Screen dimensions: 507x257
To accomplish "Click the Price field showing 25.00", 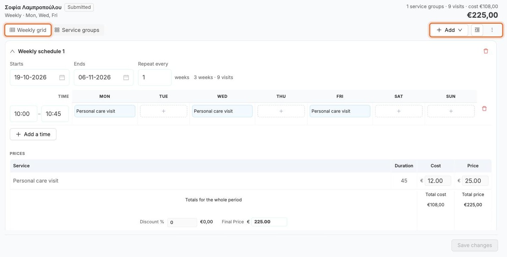I will [475, 181].
